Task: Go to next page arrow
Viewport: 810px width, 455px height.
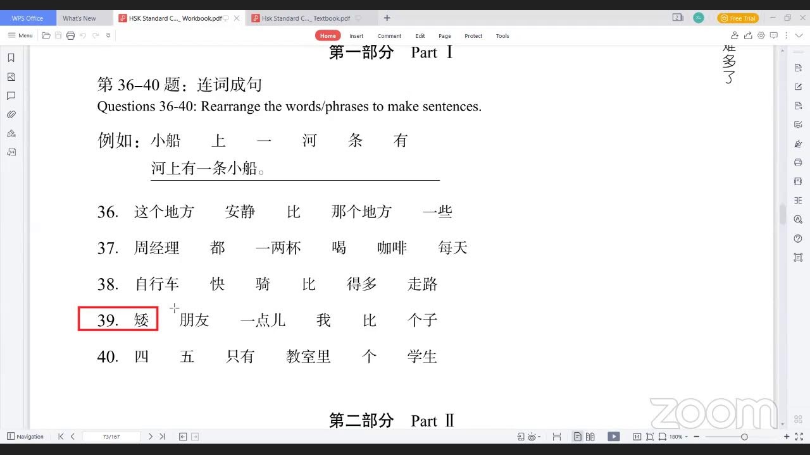Action: pyautogui.click(x=150, y=436)
